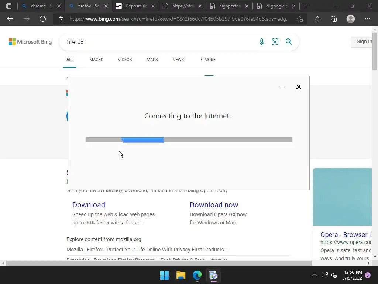Go to Microsoft Bing home logo

30,42
